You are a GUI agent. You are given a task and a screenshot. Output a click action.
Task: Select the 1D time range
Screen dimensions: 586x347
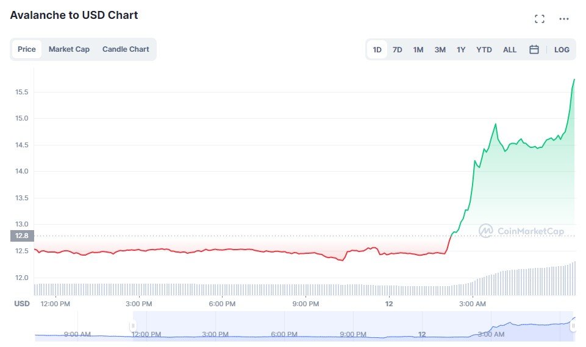point(377,50)
